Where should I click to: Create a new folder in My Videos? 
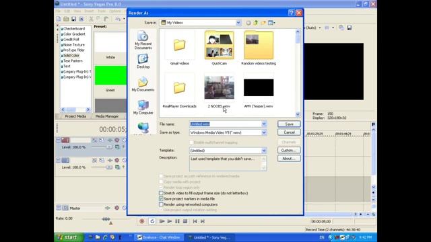pyautogui.click(x=263, y=23)
